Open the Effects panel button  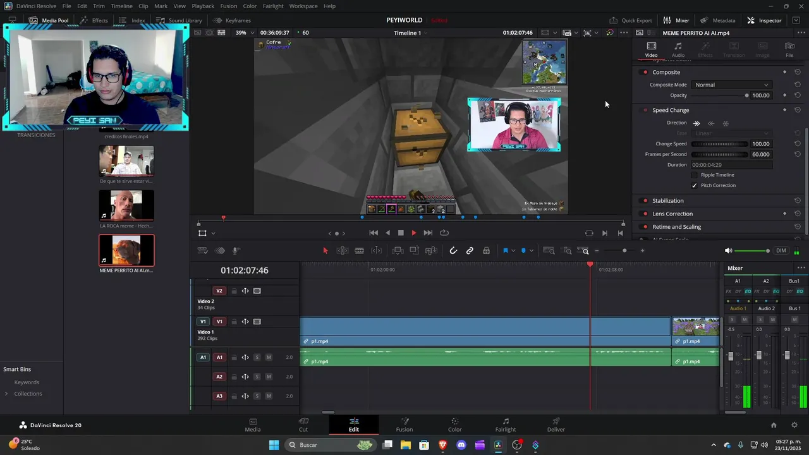click(94, 20)
